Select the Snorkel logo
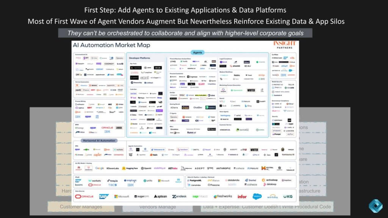 250,180
